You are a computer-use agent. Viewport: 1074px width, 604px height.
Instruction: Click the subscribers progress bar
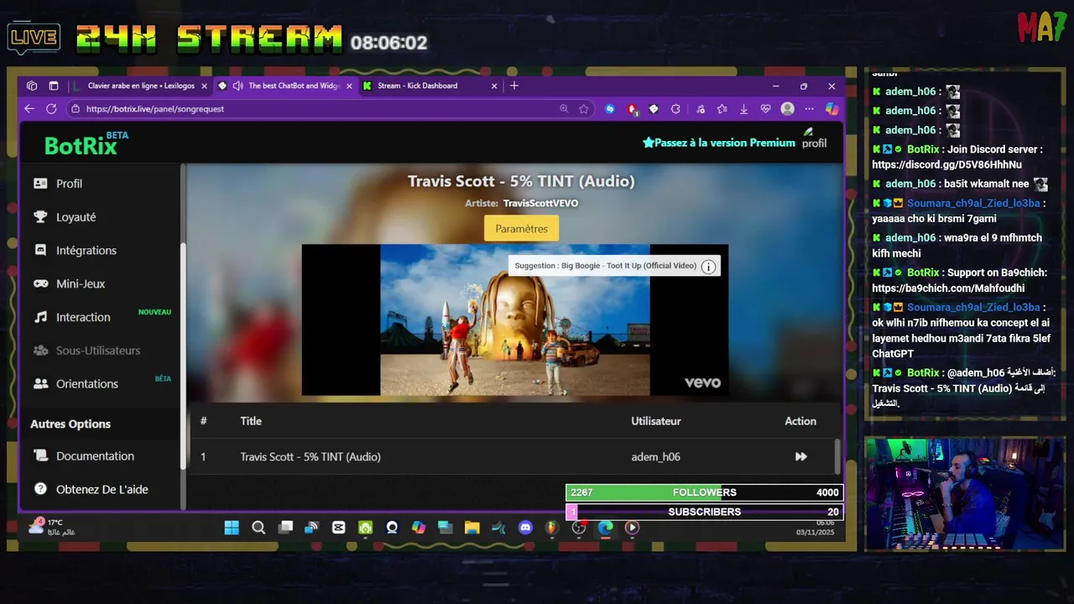click(704, 512)
